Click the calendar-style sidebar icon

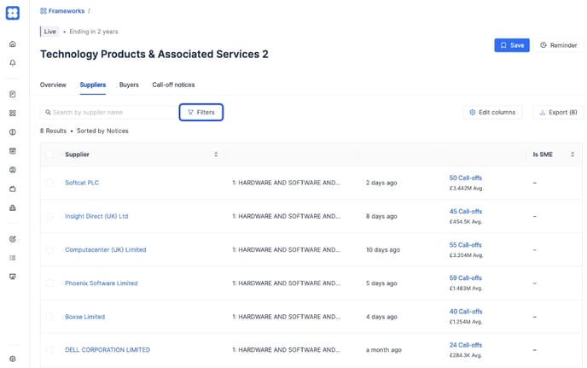coord(12,150)
